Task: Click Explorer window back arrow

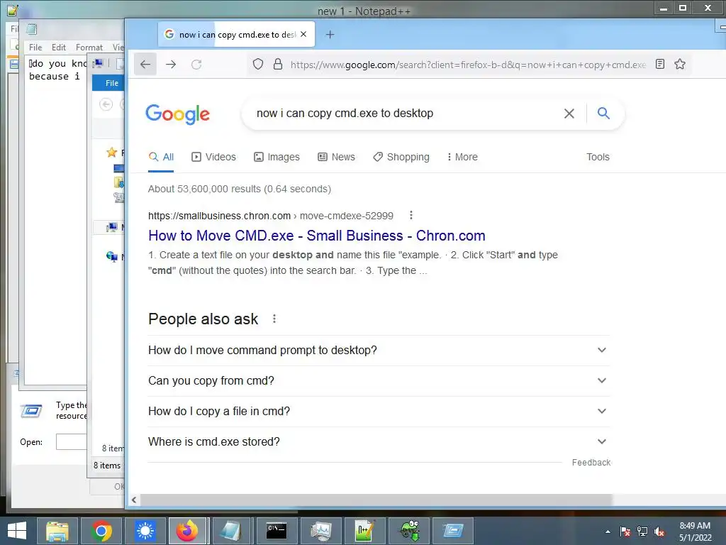Action: coord(106,104)
